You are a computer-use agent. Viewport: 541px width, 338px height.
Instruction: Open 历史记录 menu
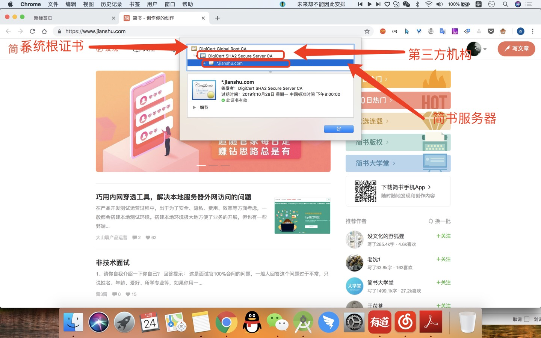click(111, 4)
